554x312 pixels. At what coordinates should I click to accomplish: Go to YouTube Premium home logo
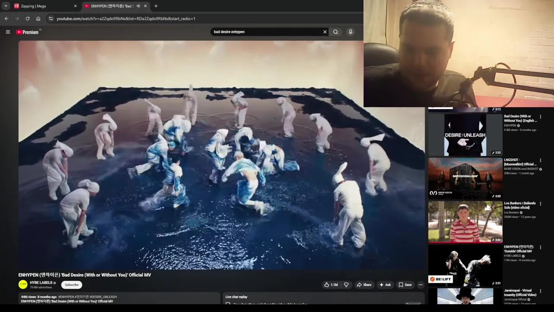pyautogui.click(x=27, y=32)
